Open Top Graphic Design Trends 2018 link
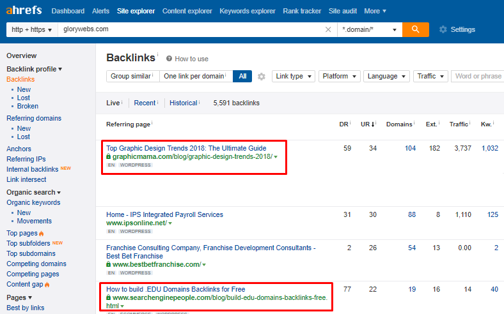The height and width of the screenshot is (314, 504). [186, 148]
